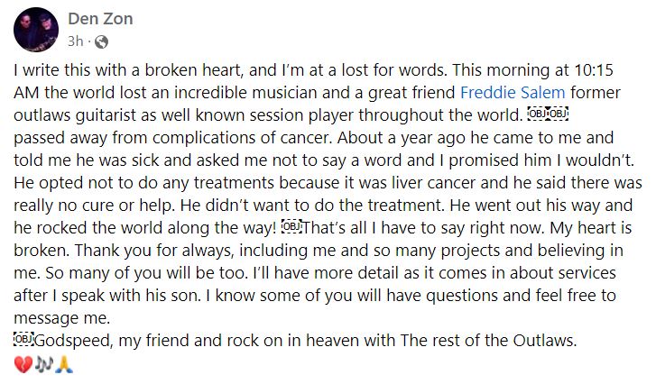Image resolution: width=656 pixels, height=384 pixels.
Task: Click the globe public-audience icon
Action: [x=99, y=41]
